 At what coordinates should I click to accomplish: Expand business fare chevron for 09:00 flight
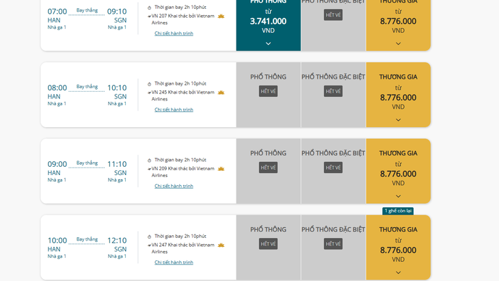[x=398, y=196]
